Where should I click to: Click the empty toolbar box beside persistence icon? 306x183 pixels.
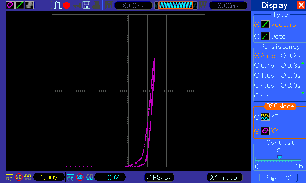(43, 5)
